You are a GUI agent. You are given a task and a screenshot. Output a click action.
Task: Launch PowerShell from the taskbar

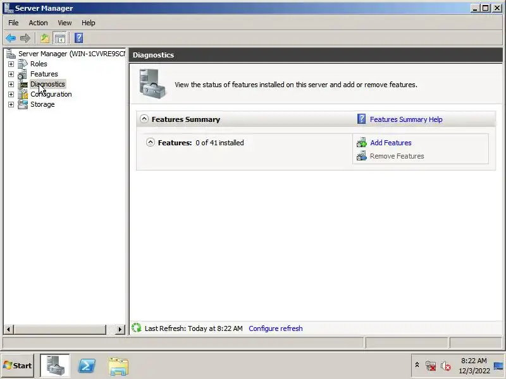click(x=87, y=366)
